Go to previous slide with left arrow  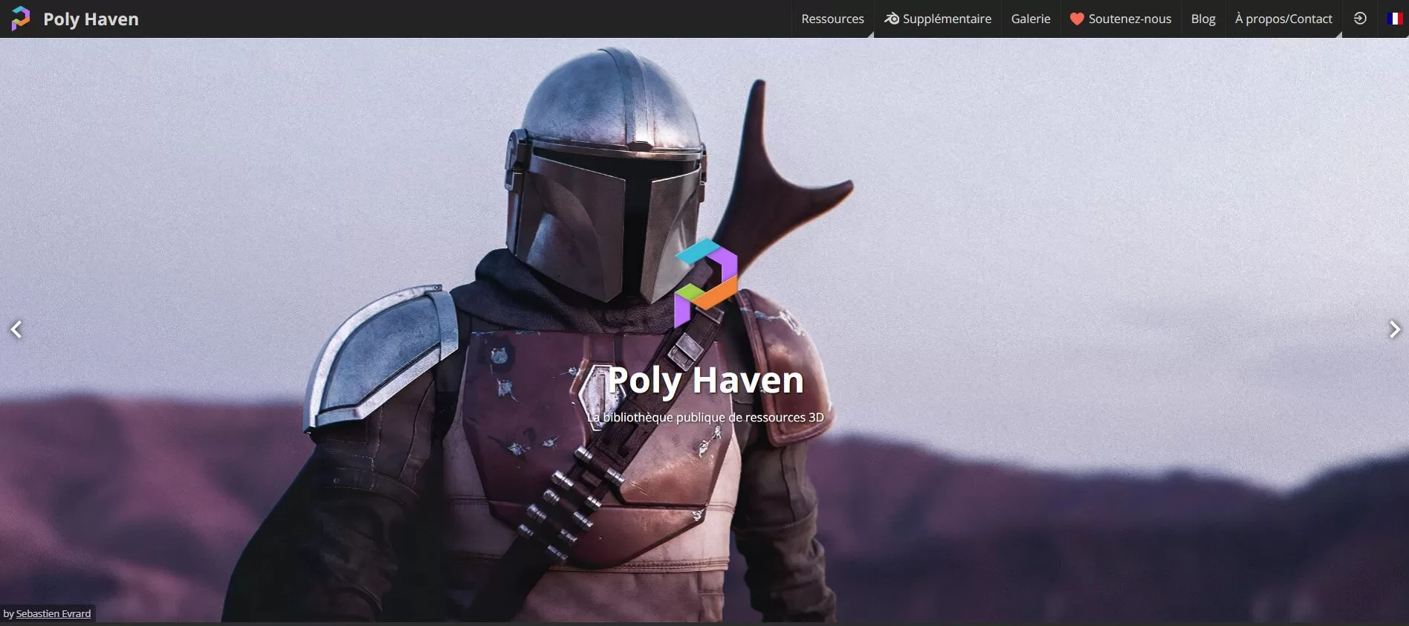(x=16, y=329)
